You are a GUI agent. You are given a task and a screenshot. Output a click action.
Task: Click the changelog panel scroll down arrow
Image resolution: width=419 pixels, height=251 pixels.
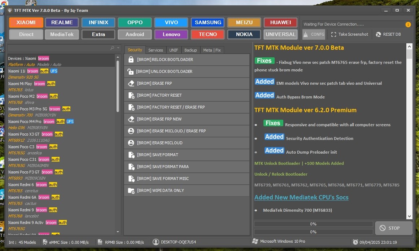409,216
